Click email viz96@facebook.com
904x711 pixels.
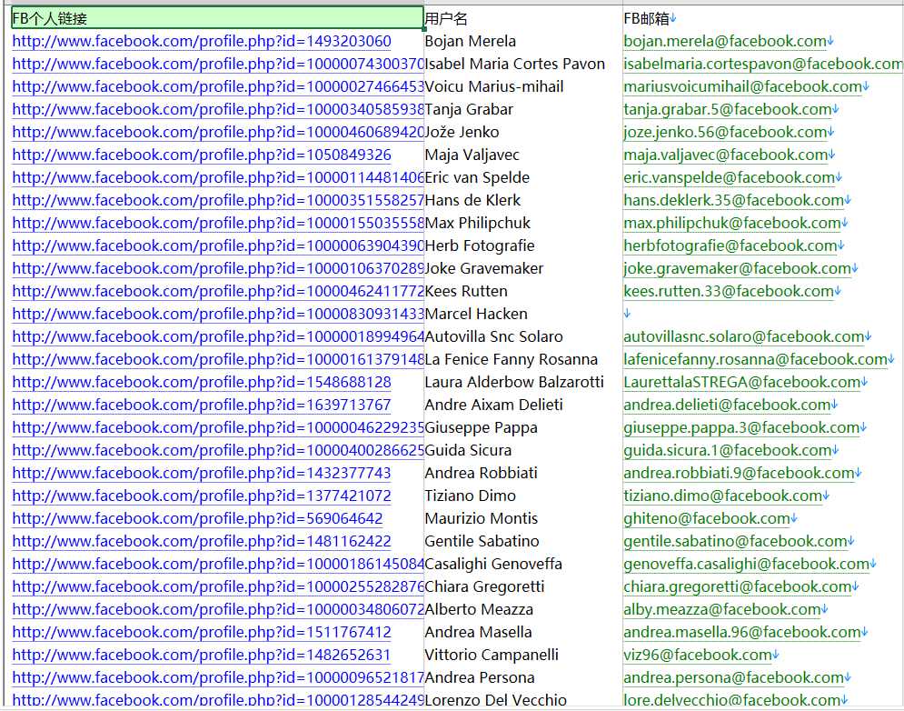click(x=698, y=655)
